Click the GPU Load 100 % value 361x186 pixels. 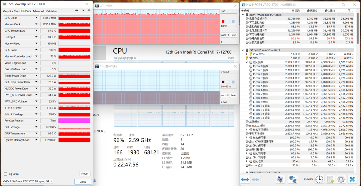[48, 50]
